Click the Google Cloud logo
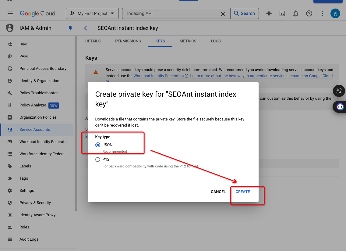 pos(37,13)
